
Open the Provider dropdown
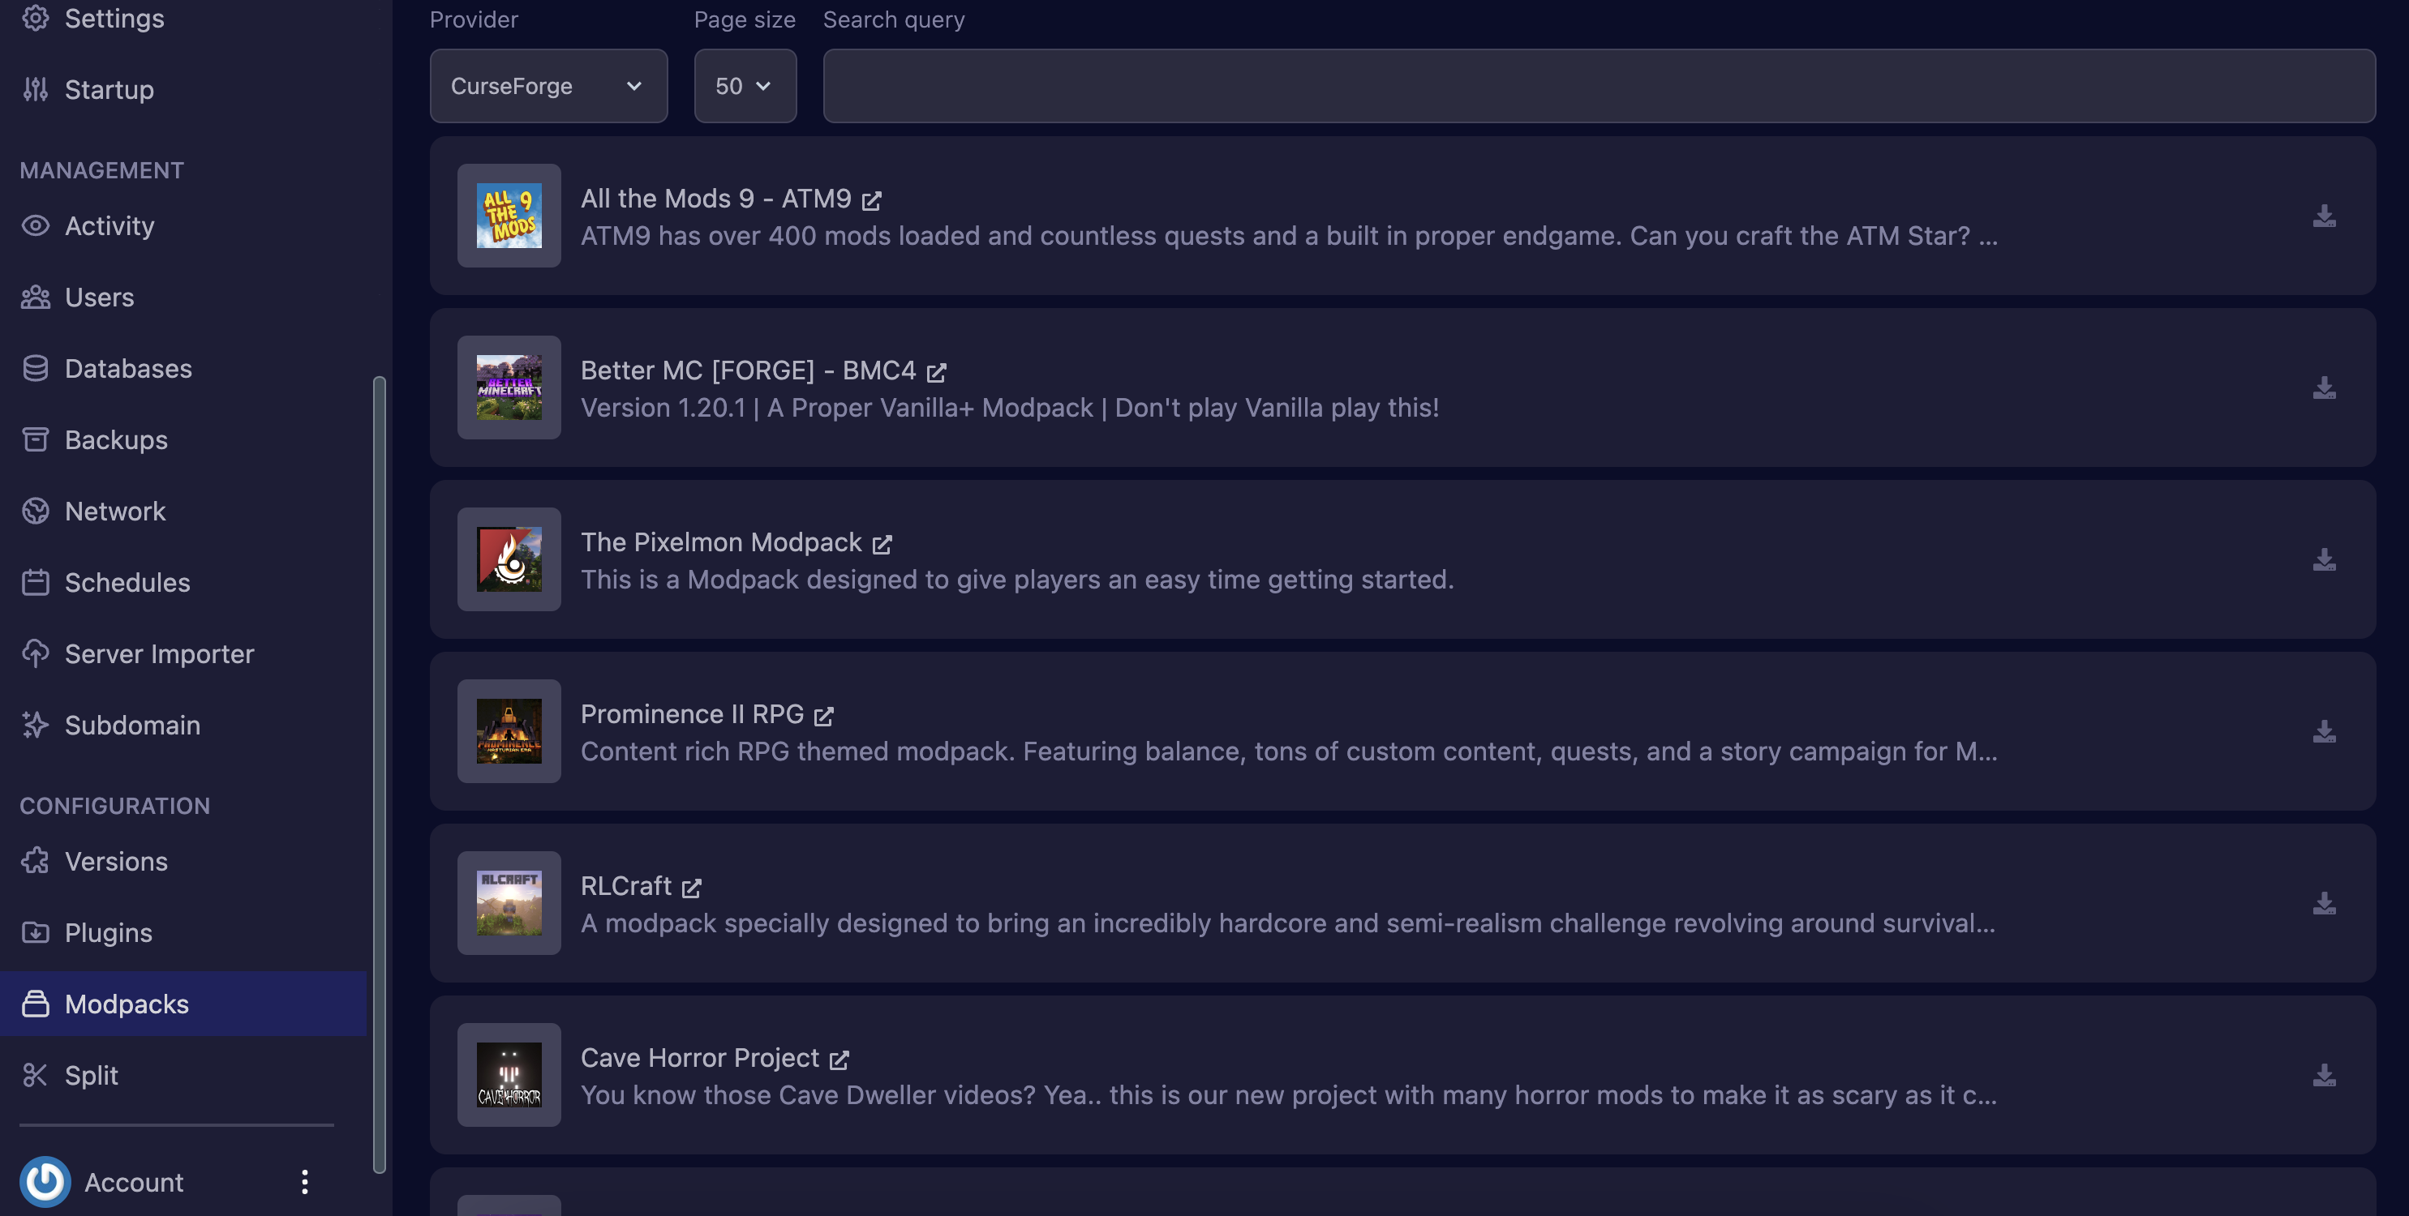pos(548,86)
